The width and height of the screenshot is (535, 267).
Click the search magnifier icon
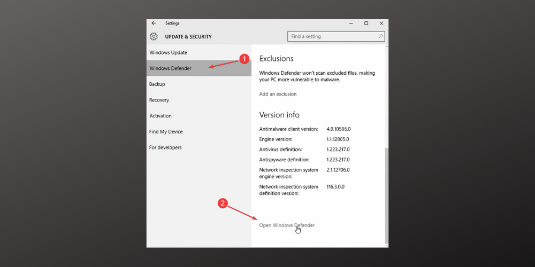point(380,36)
